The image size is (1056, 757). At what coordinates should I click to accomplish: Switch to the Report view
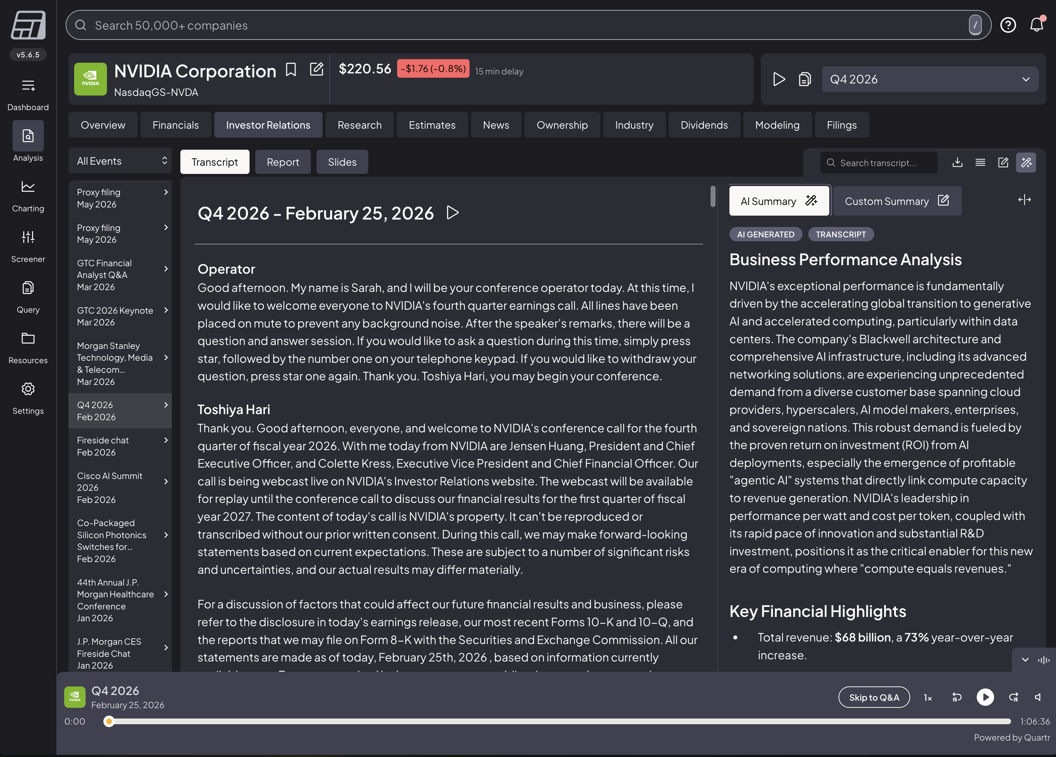coord(283,162)
